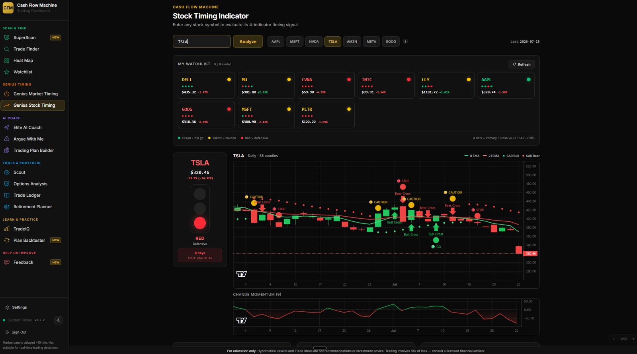Click the "9 / 9 loaded" watchlist count
Image resolution: width=637 pixels, height=354 pixels.
click(x=223, y=64)
